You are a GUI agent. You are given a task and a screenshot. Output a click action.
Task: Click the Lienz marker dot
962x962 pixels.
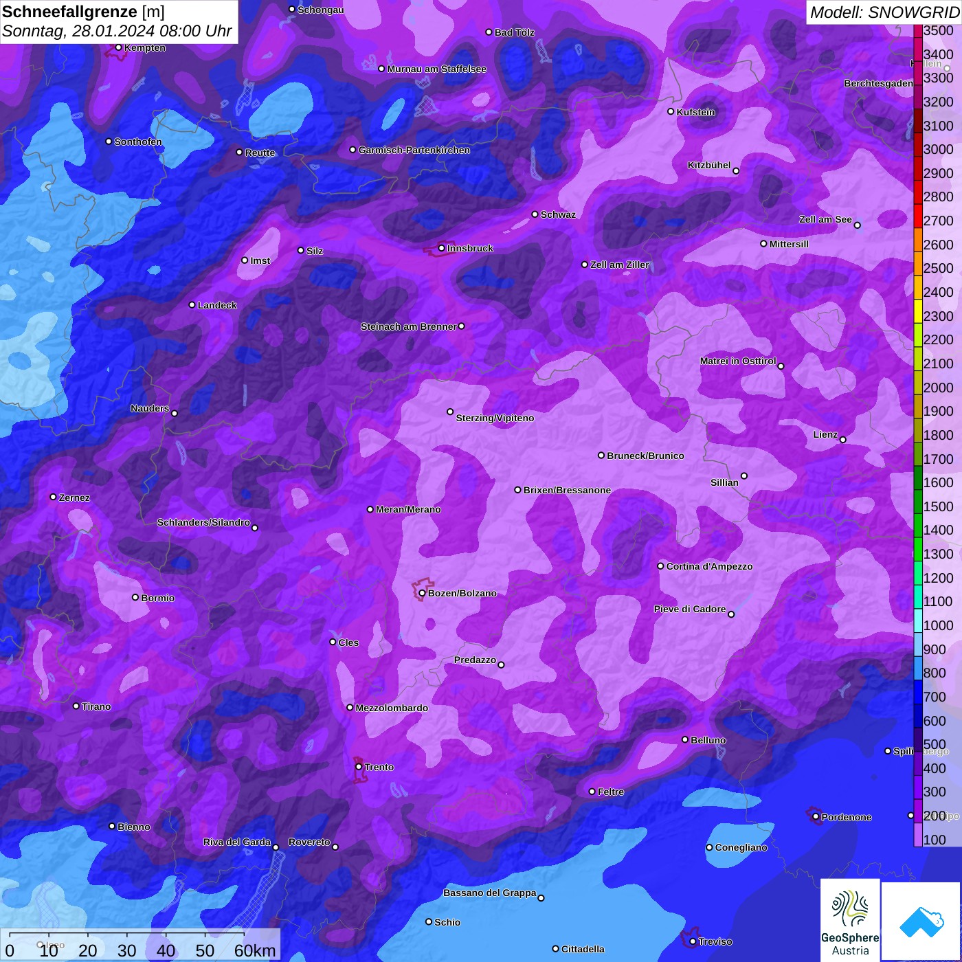(843, 440)
